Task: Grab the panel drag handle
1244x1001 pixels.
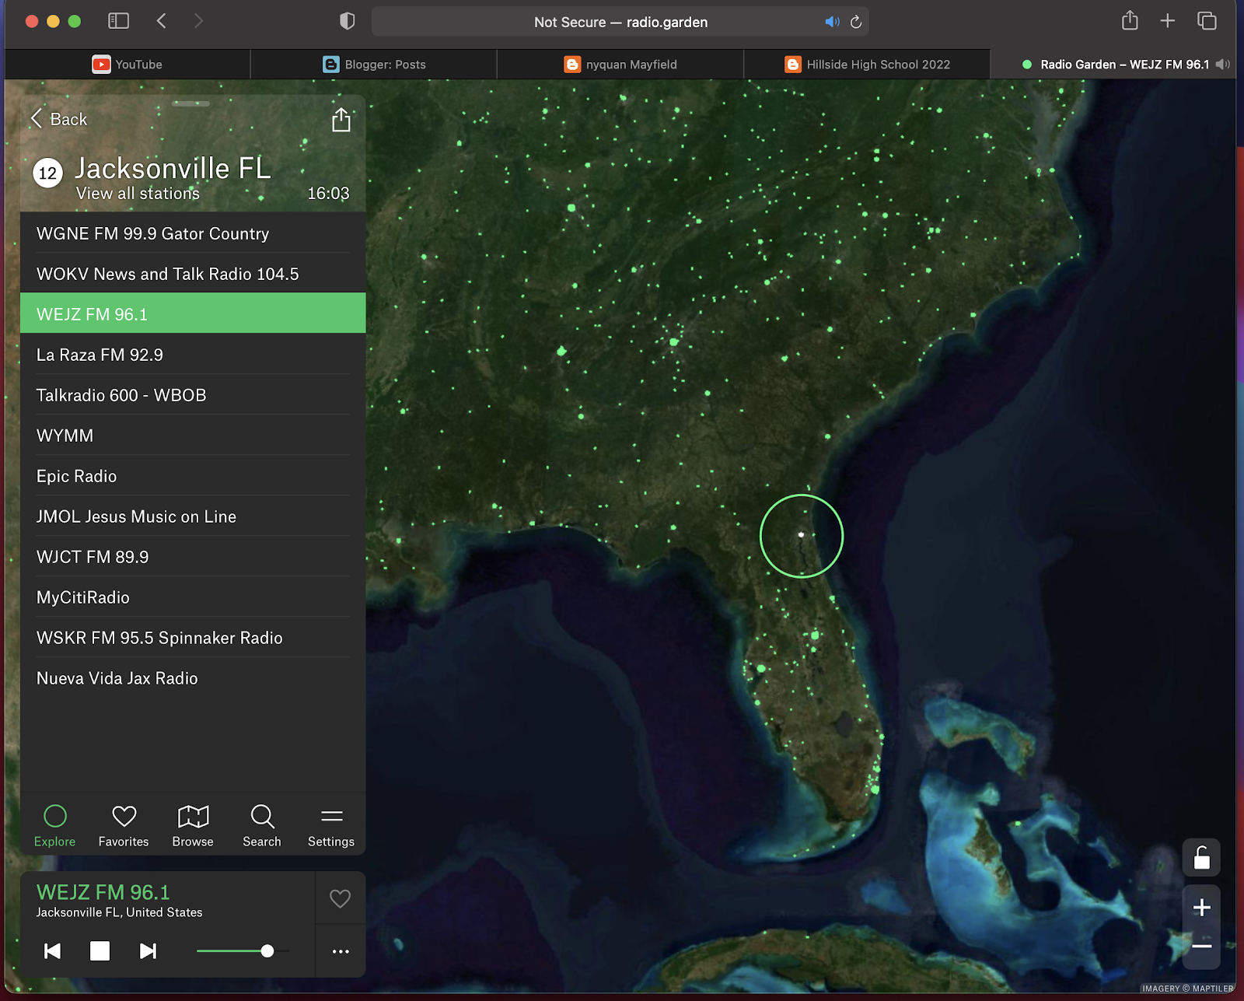Action: (191, 103)
